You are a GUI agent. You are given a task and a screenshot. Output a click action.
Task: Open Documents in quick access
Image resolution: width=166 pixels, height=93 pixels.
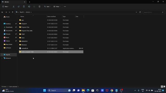click(x=9, y=31)
